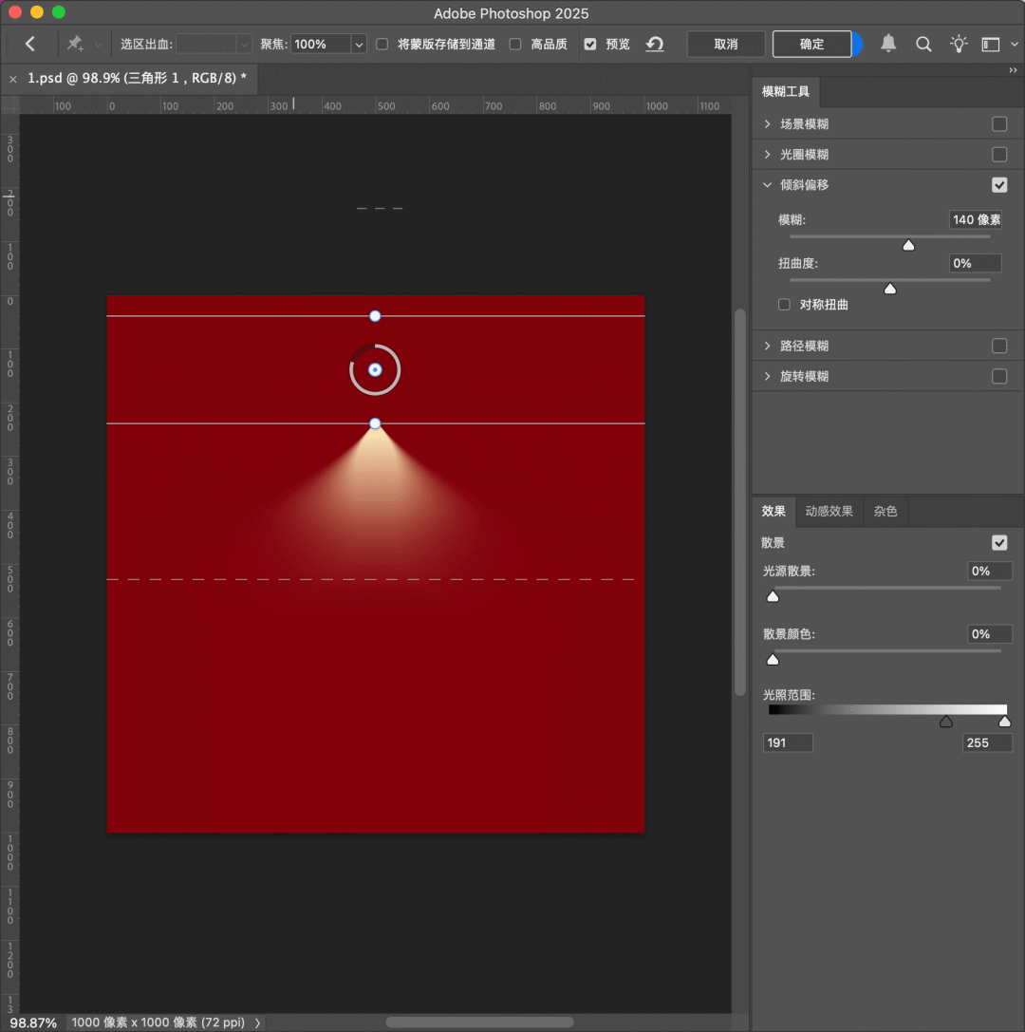Expand the 路径模糊 section
The height and width of the screenshot is (1032, 1025).
pos(768,347)
